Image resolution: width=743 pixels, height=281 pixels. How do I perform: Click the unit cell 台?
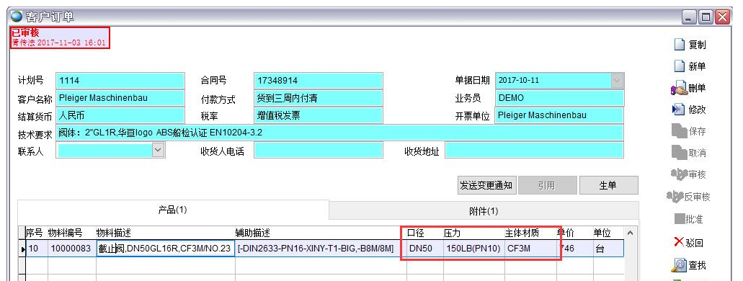click(x=608, y=249)
